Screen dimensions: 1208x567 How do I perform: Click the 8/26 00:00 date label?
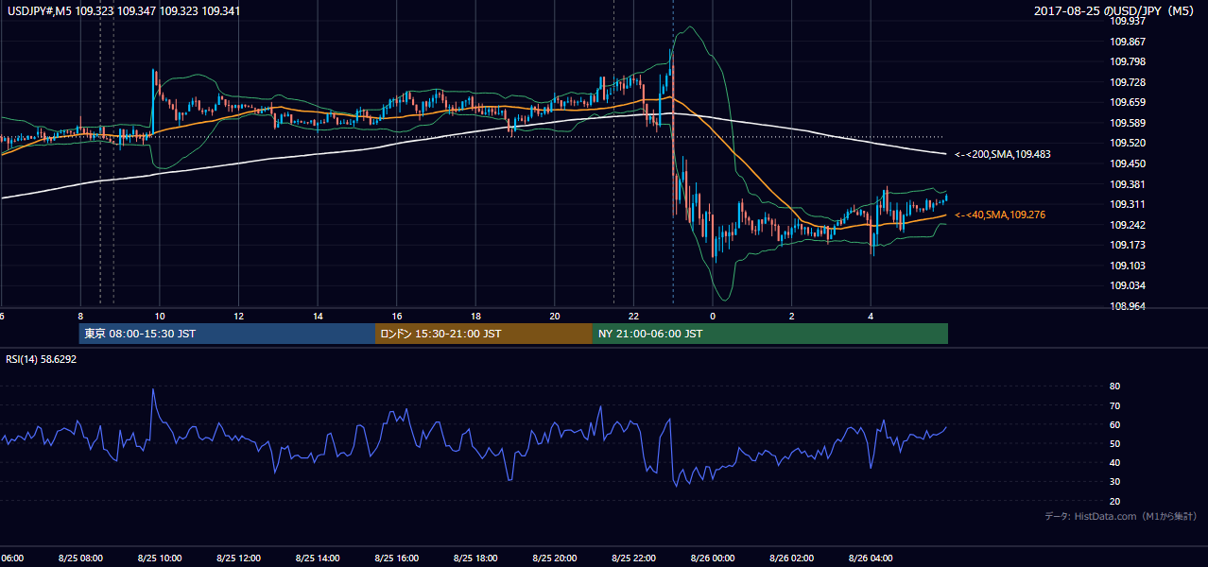click(713, 558)
